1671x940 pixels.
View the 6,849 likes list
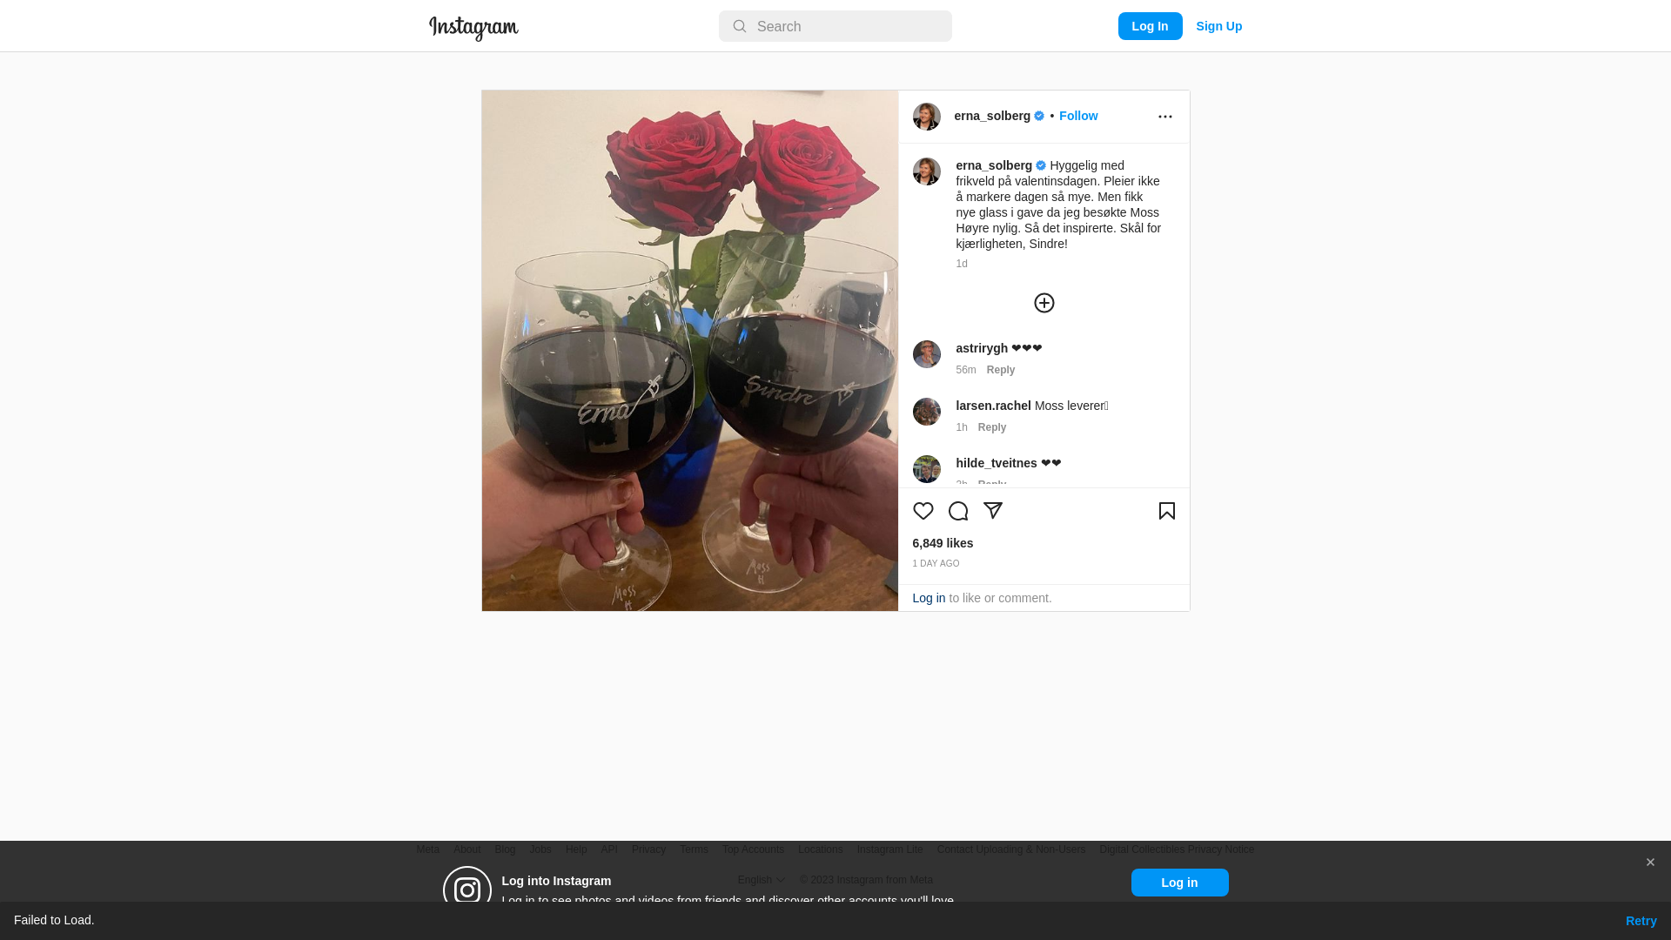point(943,543)
